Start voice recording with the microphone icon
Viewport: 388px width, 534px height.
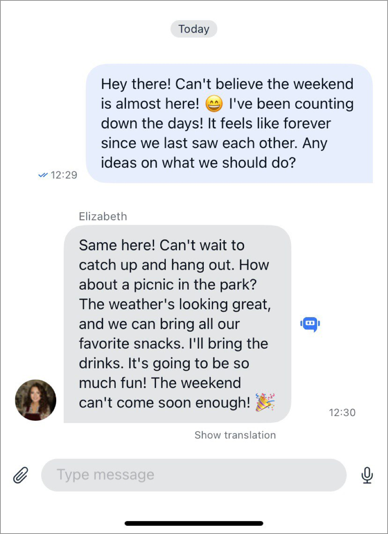[367, 475]
